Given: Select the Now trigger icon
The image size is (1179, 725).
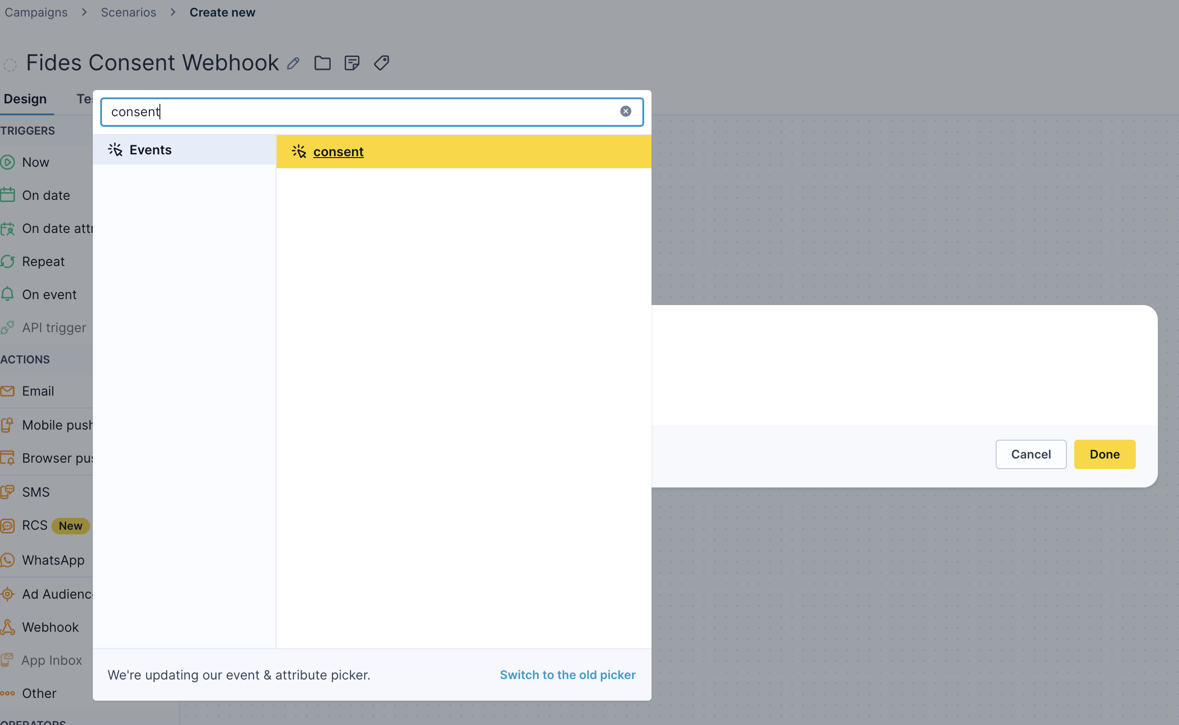Looking at the screenshot, I should tap(8, 163).
